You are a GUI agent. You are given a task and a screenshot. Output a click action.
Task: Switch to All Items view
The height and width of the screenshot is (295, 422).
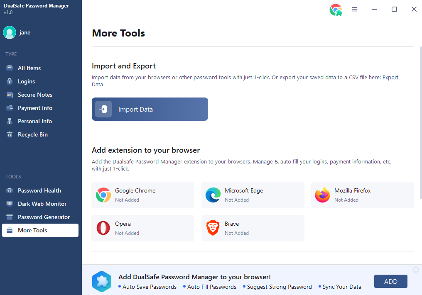9,68
